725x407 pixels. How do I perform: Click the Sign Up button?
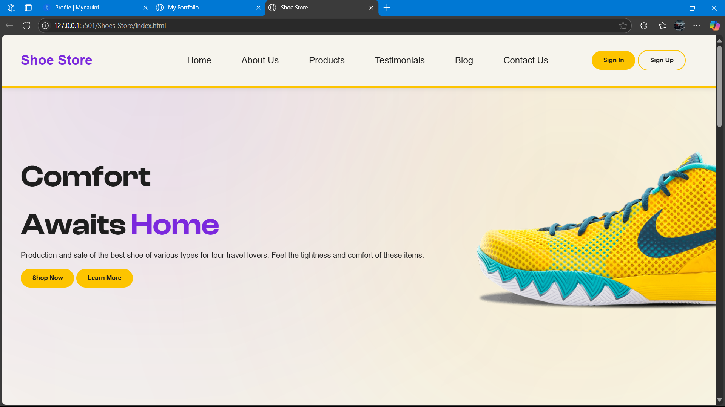[662, 60]
